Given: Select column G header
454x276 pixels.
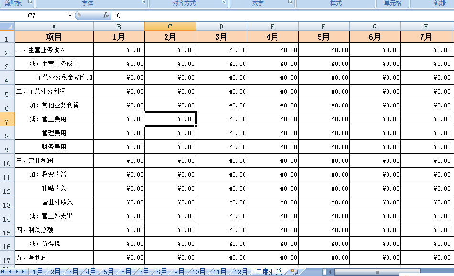Looking at the screenshot, I should (375, 27).
